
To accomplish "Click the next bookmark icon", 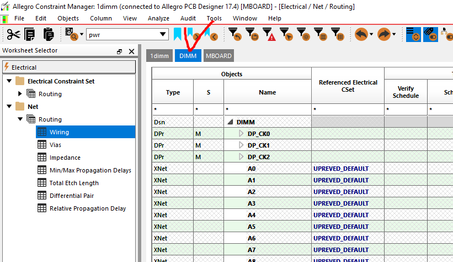I will coord(194,34).
